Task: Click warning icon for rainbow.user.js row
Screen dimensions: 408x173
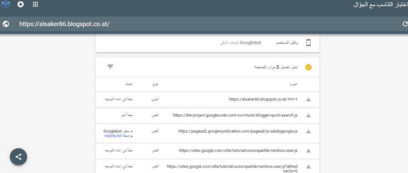Action: coord(308,151)
